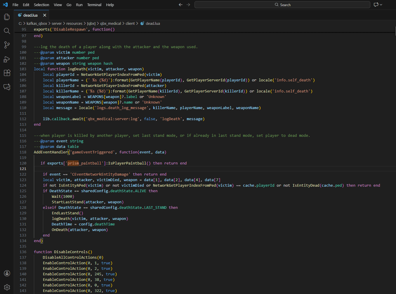Open the Run and Debug view
The width and height of the screenshot is (396, 294).
pyautogui.click(x=7, y=59)
